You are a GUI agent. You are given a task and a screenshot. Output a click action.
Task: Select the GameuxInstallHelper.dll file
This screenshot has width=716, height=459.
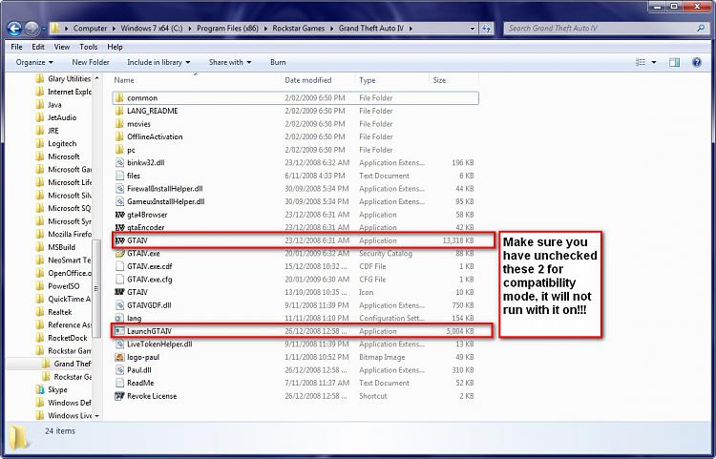pos(295,201)
